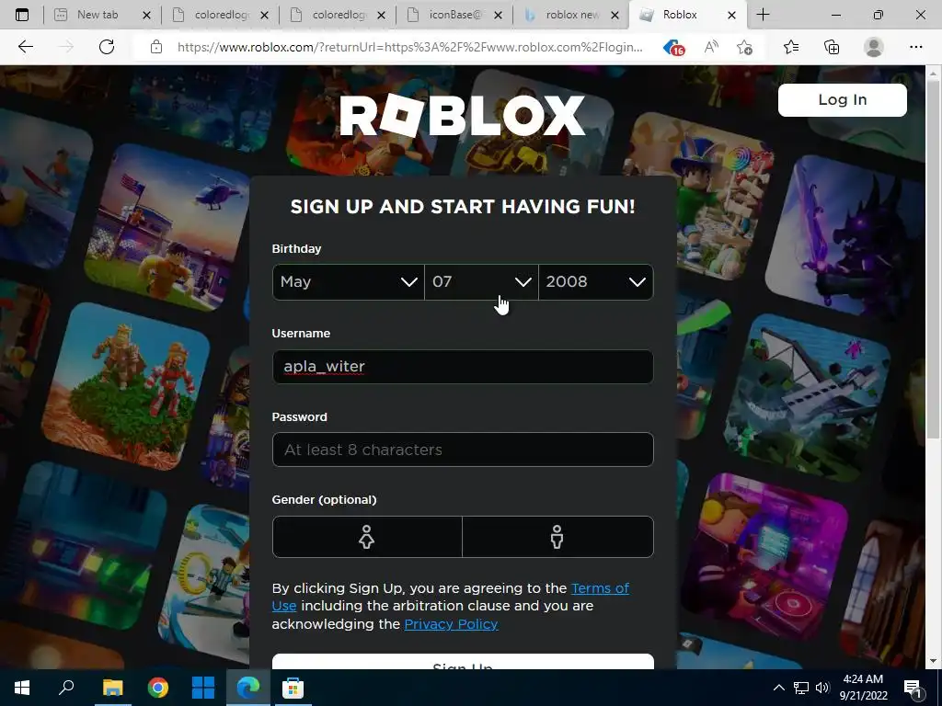This screenshot has width=942, height=706.
Task: Click the browser Back arrow
Action: (25, 47)
